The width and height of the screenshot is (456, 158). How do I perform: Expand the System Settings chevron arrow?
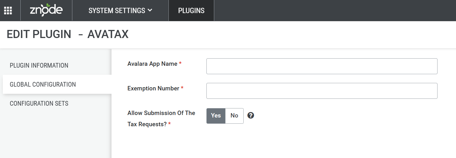point(150,10)
